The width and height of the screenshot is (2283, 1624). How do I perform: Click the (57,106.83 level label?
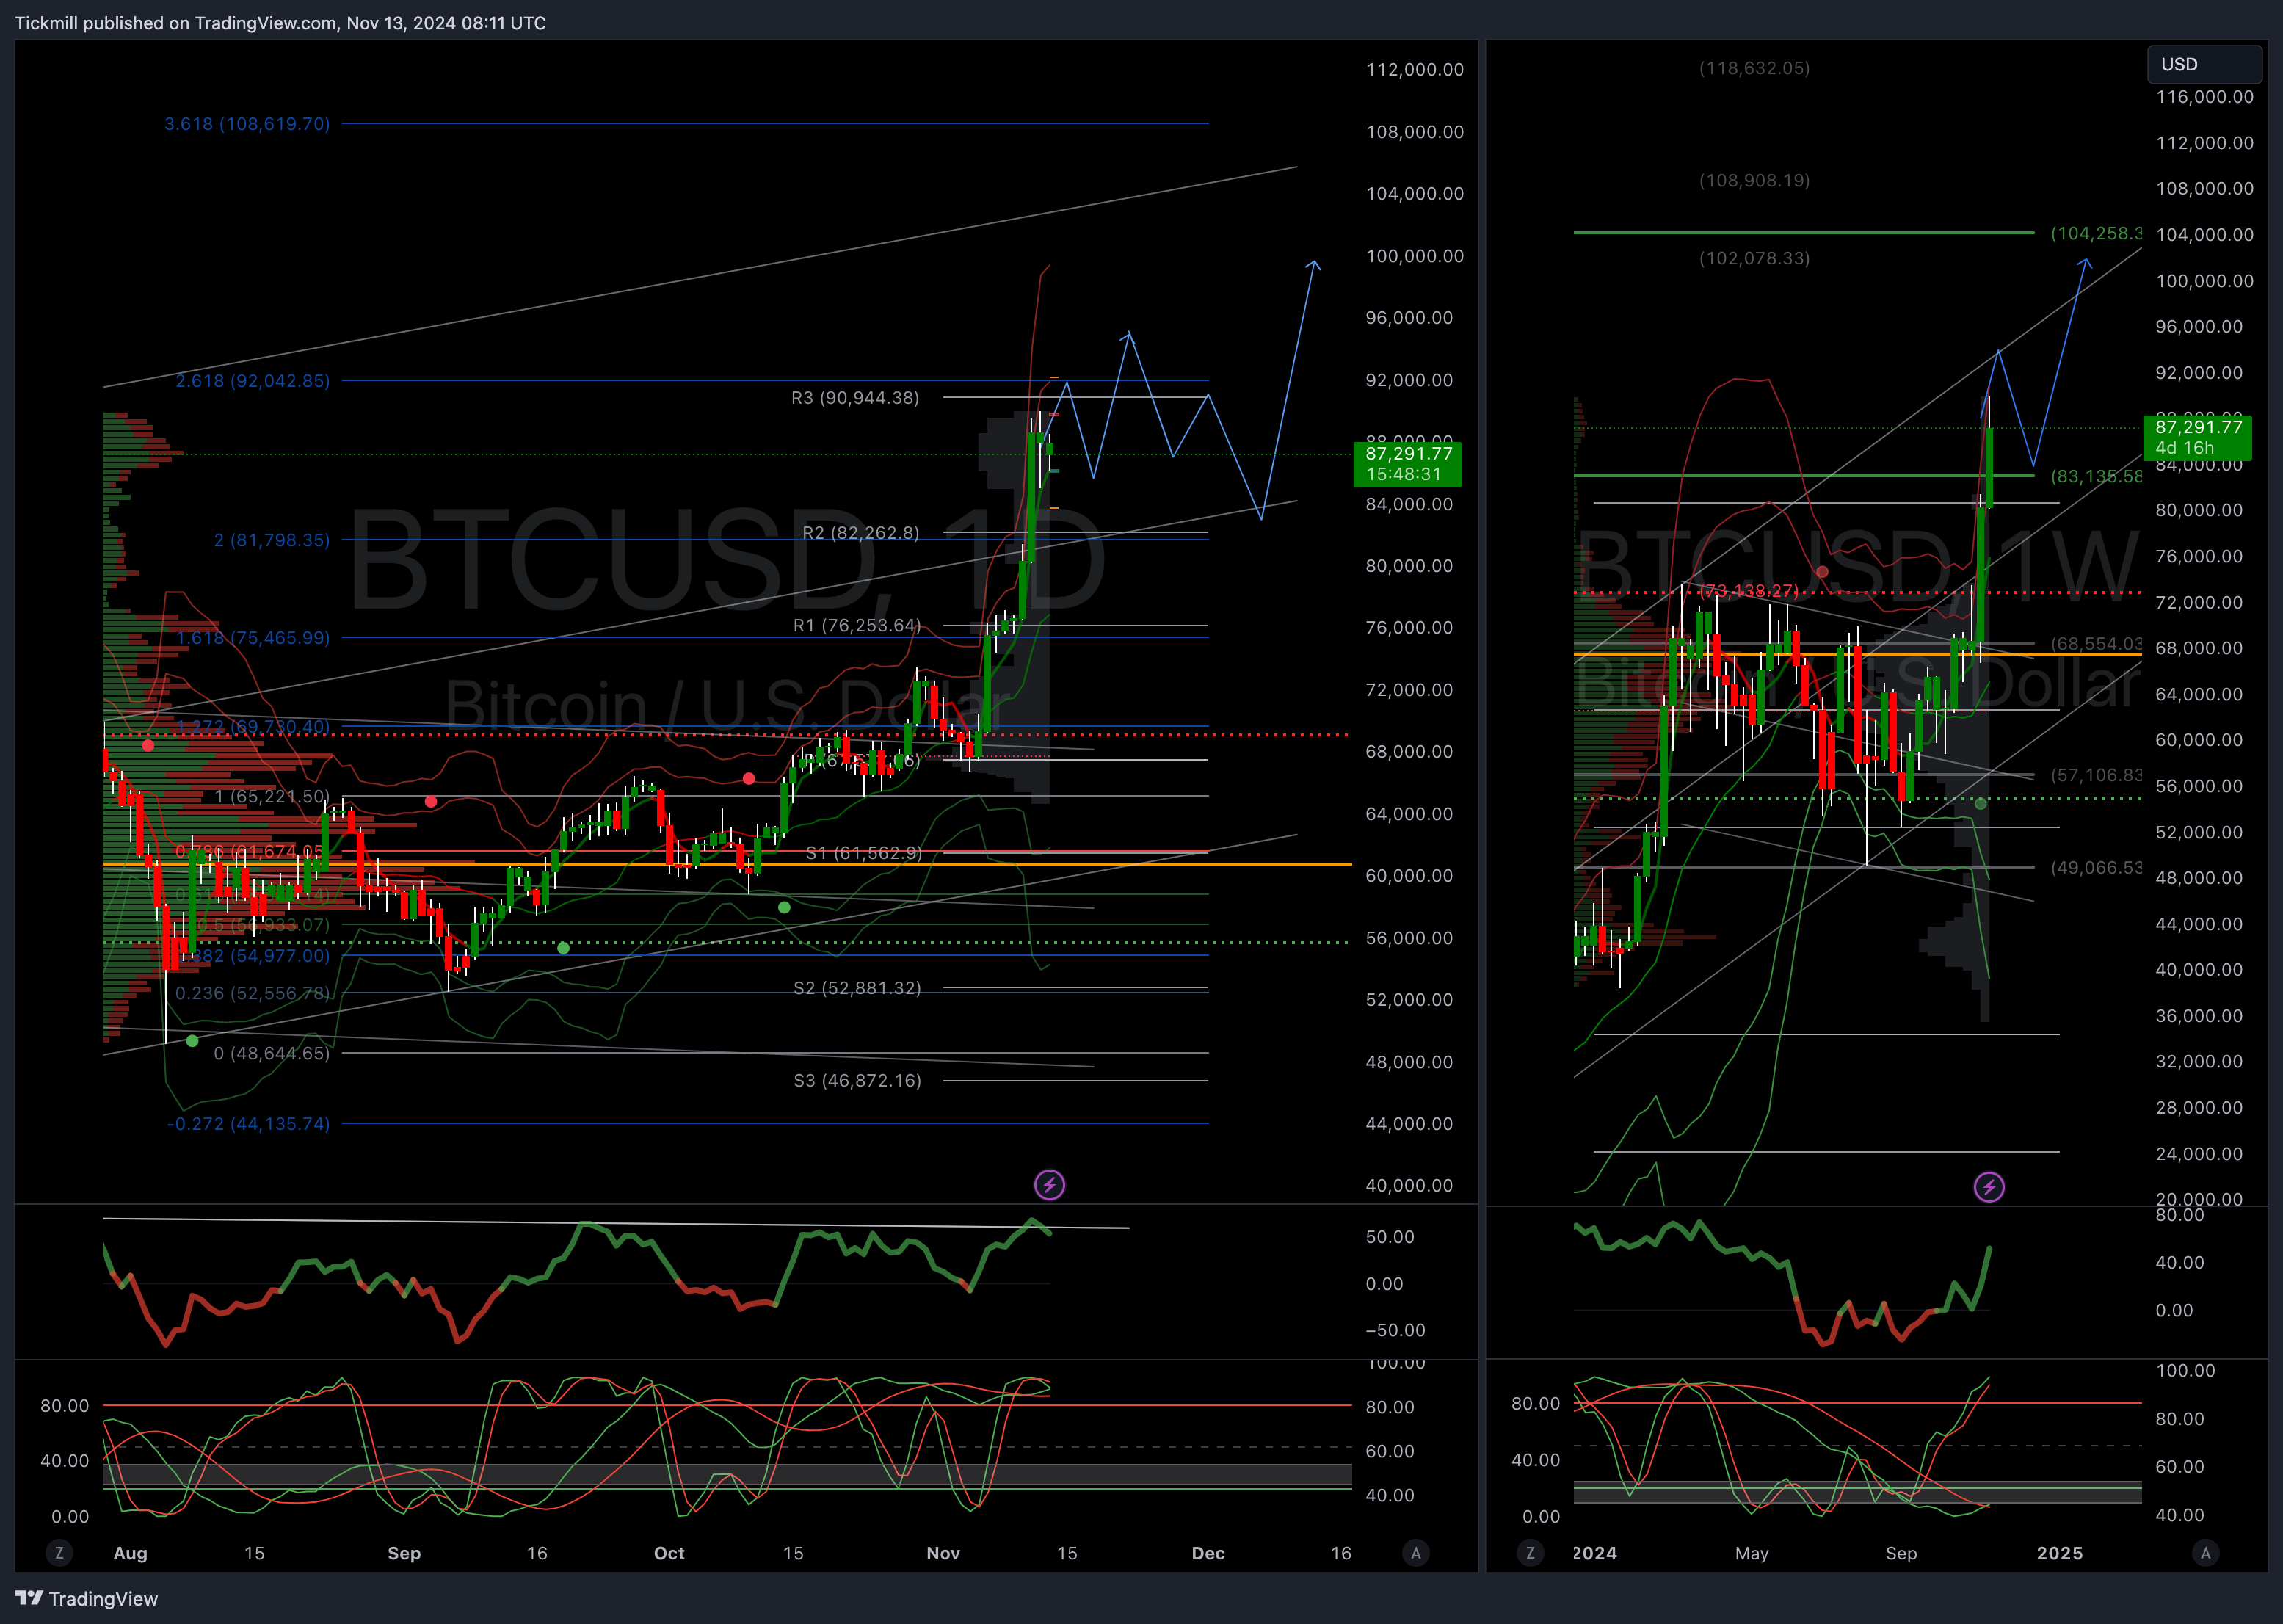2096,775
